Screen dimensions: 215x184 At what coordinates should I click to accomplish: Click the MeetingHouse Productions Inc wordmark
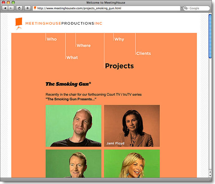(64, 23)
